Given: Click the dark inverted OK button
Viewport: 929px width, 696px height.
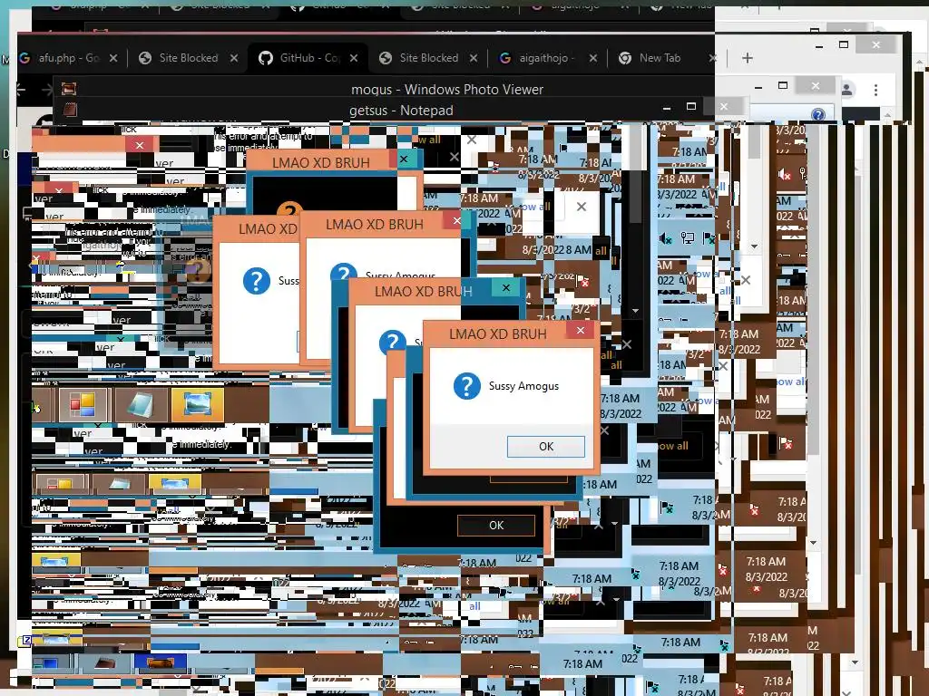Looking at the screenshot, I should 496,525.
